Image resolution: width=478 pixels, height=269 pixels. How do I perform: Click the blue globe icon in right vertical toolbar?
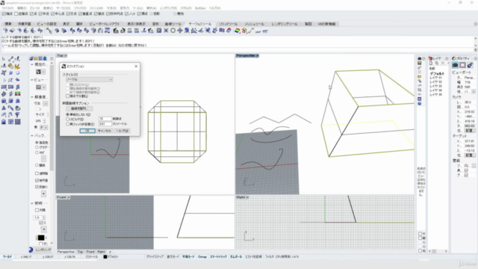coord(420,103)
